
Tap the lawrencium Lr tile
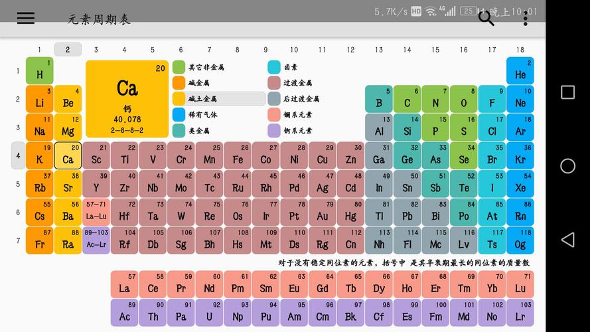[520, 313]
